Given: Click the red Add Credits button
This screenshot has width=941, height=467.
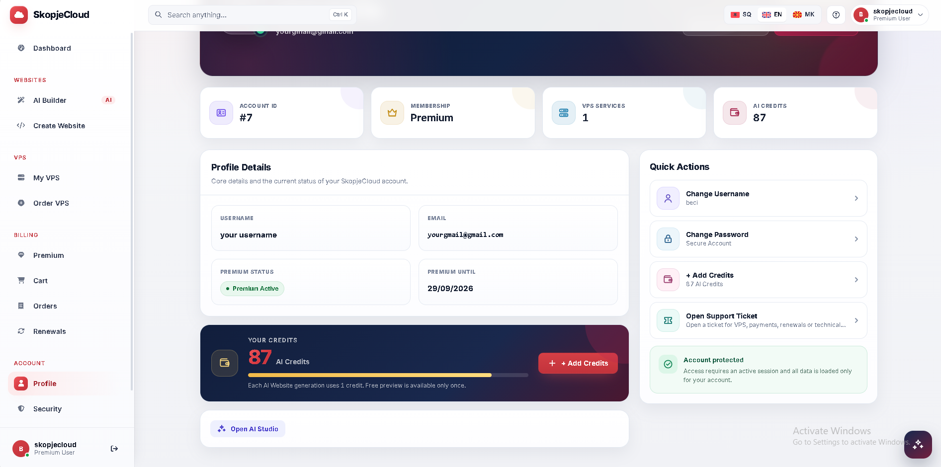Looking at the screenshot, I should (578, 363).
